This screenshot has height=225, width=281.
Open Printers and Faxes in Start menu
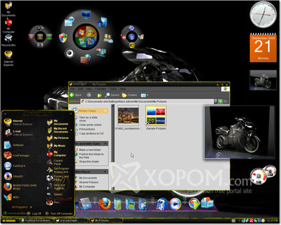tap(57, 178)
